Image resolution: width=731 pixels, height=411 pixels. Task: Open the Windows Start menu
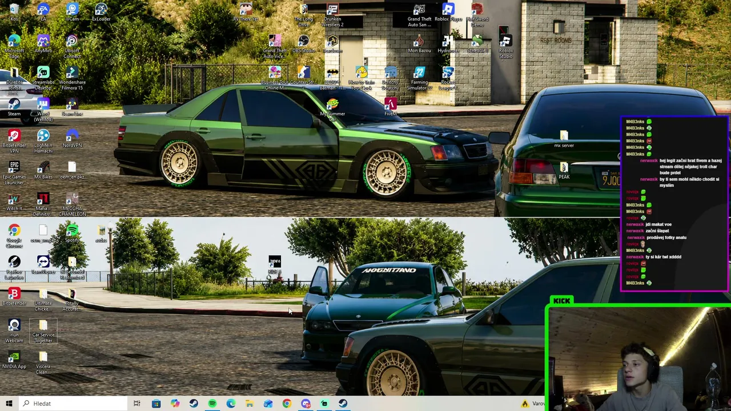(9, 404)
